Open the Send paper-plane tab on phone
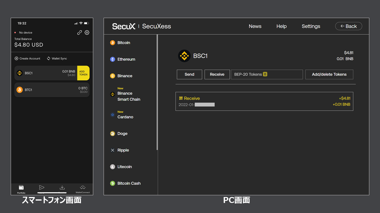This screenshot has width=380, height=213. click(42, 187)
